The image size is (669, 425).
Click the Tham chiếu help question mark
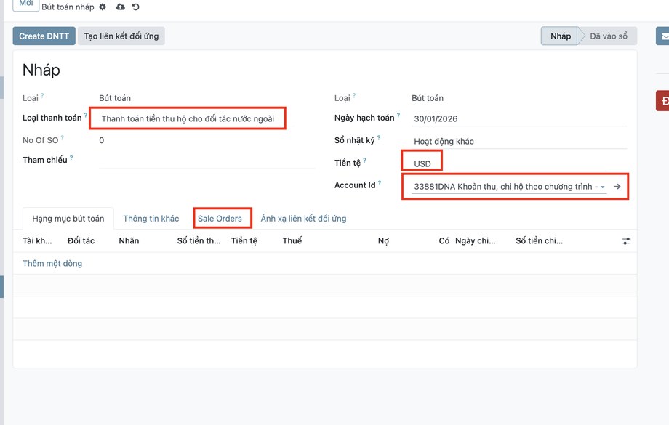71,158
